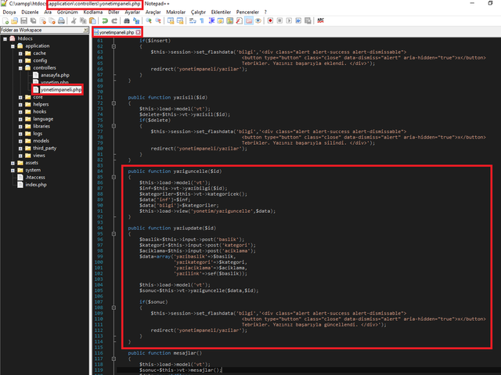Collapse the htdocs root node

pyautogui.click(x=5, y=38)
